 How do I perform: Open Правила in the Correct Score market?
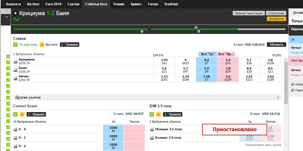[x=36, y=115]
